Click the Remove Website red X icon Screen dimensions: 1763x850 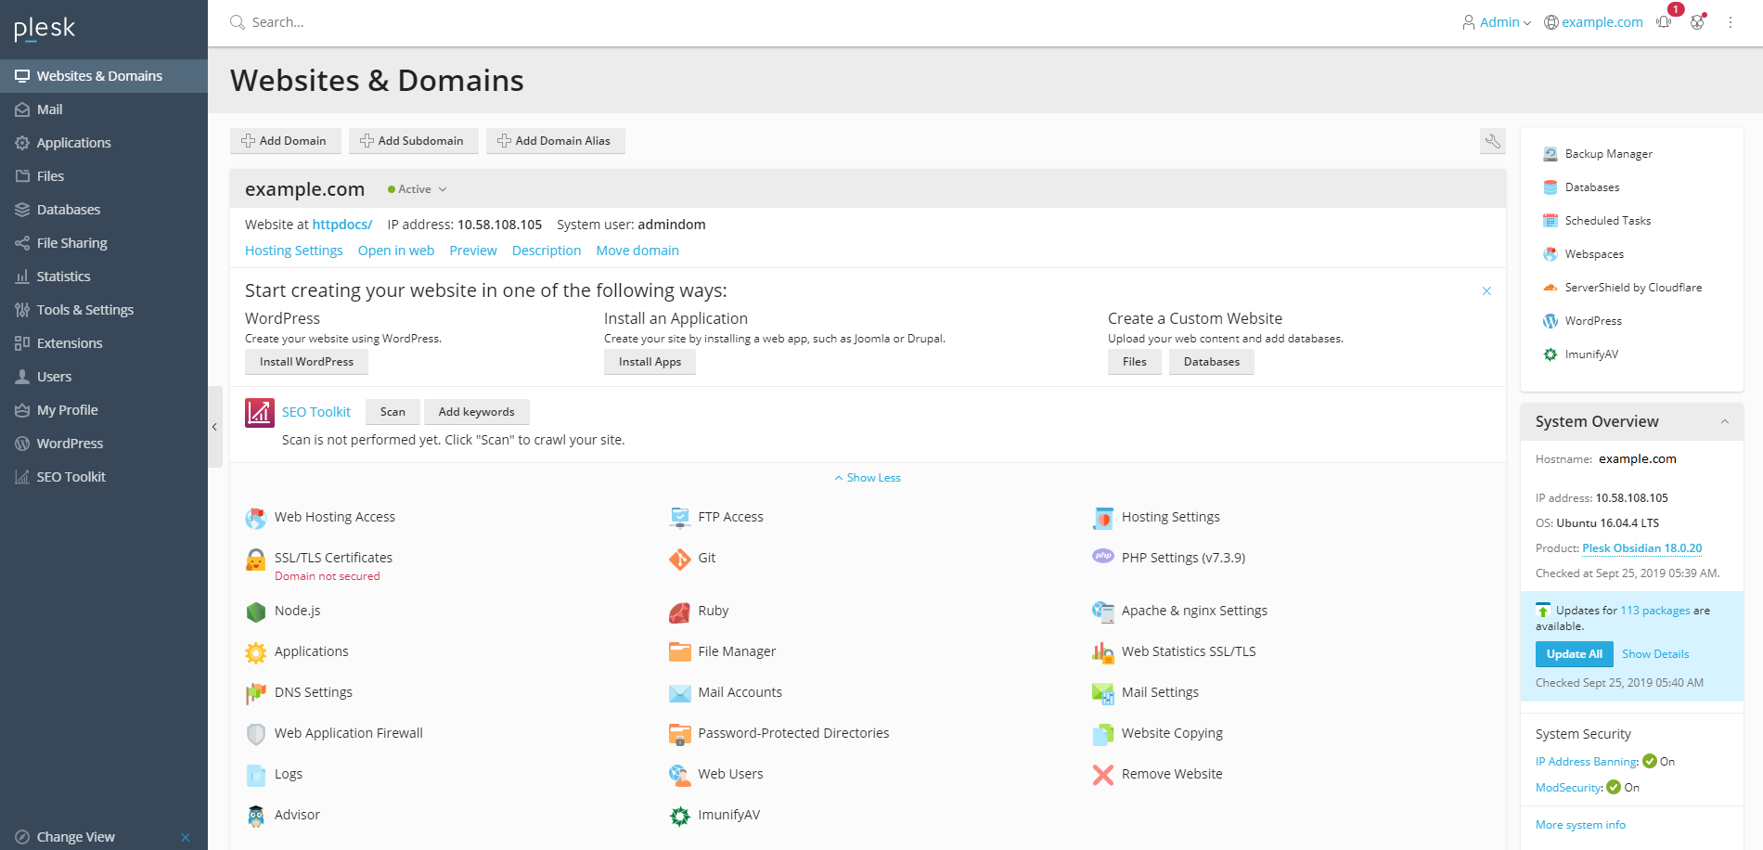1102,775
